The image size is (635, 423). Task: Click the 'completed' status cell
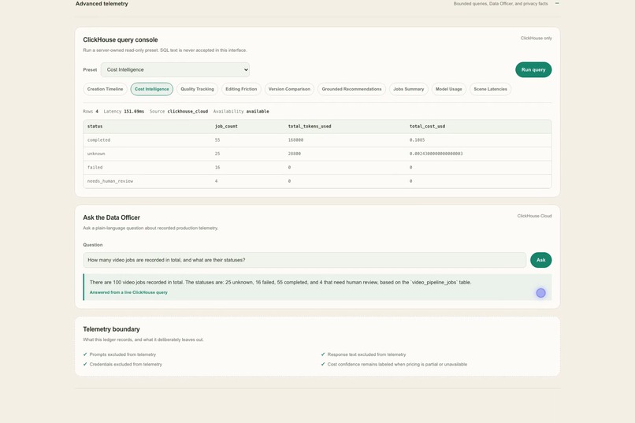pyautogui.click(x=98, y=140)
